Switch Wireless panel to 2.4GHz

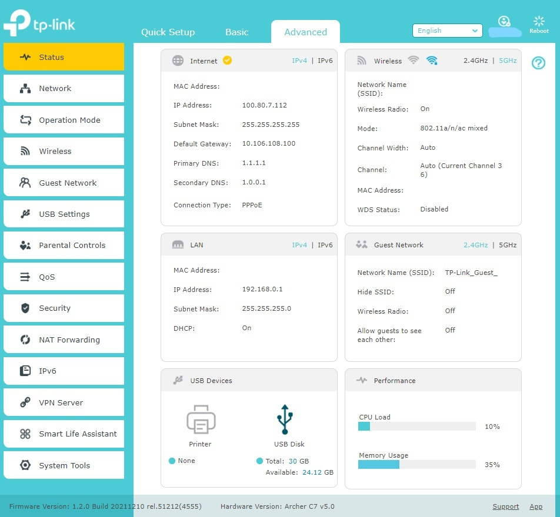475,61
